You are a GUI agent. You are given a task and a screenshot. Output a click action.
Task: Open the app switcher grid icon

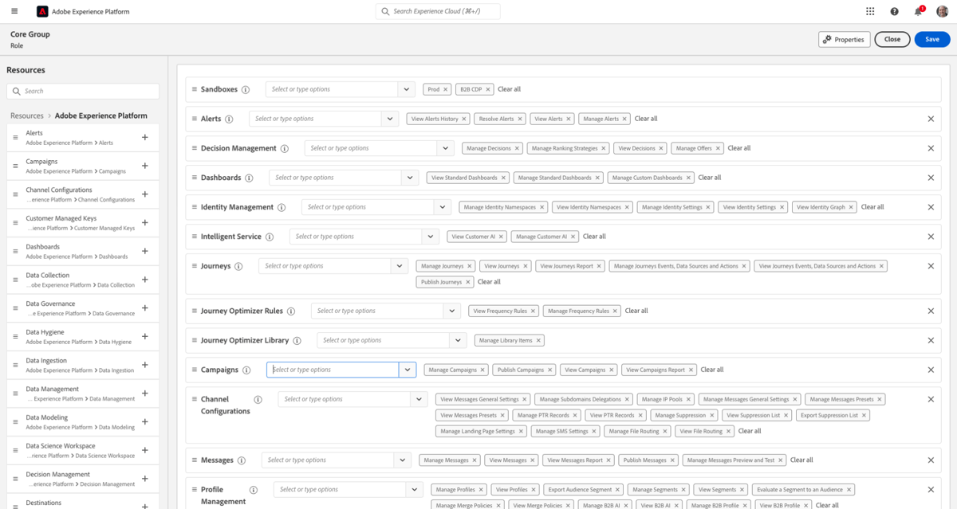[x=871, y=10]
